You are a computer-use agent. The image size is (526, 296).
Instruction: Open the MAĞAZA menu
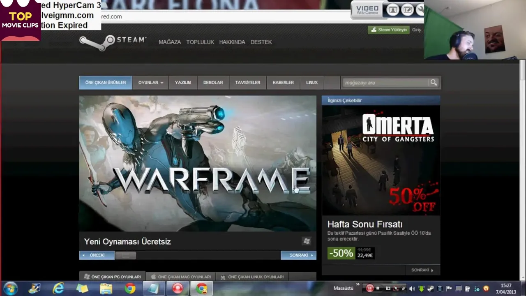(x=170, y=42)
